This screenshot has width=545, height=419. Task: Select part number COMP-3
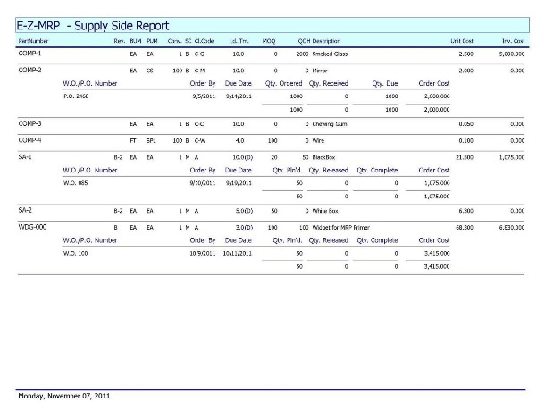point(29,123)
